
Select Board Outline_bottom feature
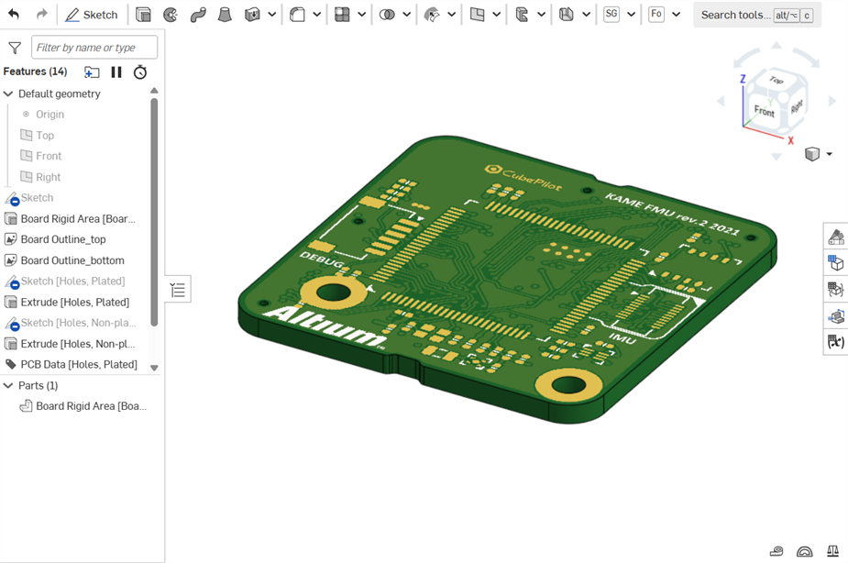point(72,260)
